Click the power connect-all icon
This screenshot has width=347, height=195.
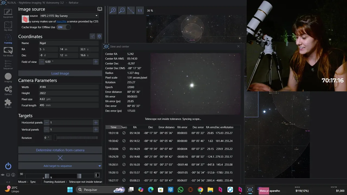pos(8,166)
